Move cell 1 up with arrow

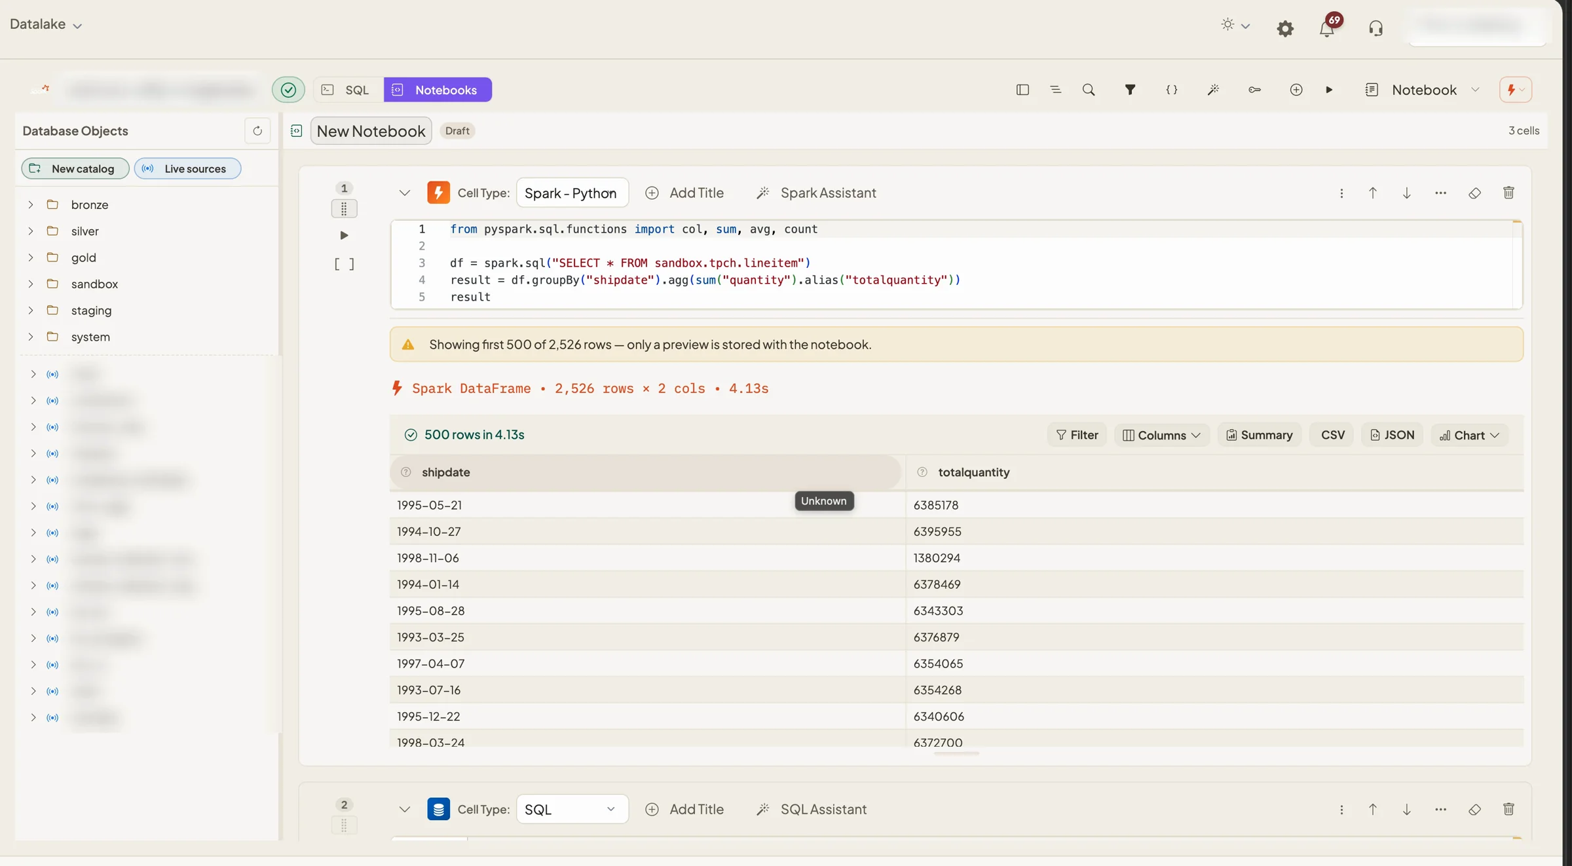[x=1373, y=193]
